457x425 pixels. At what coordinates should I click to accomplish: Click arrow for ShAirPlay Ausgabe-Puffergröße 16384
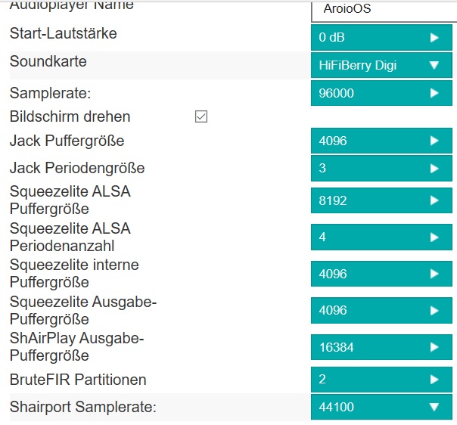(434, 347)
